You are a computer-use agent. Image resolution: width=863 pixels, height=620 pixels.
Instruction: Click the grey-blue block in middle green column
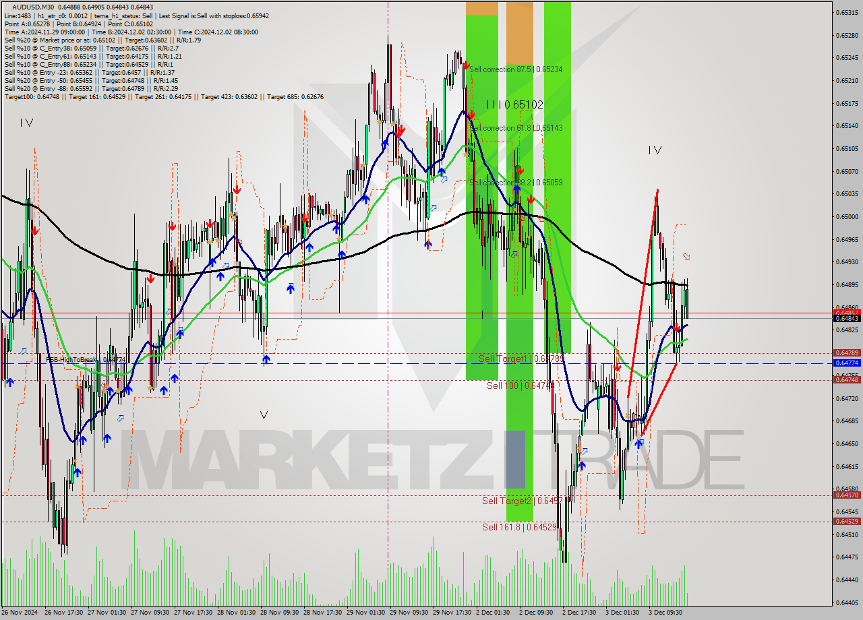[x=516, y=459]
